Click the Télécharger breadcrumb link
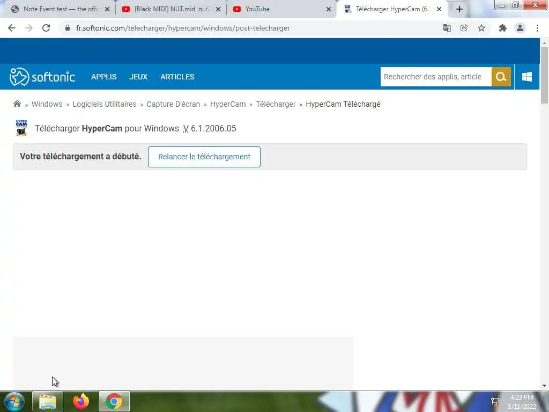This screenshot has height=412, width=549. [276, 104]
